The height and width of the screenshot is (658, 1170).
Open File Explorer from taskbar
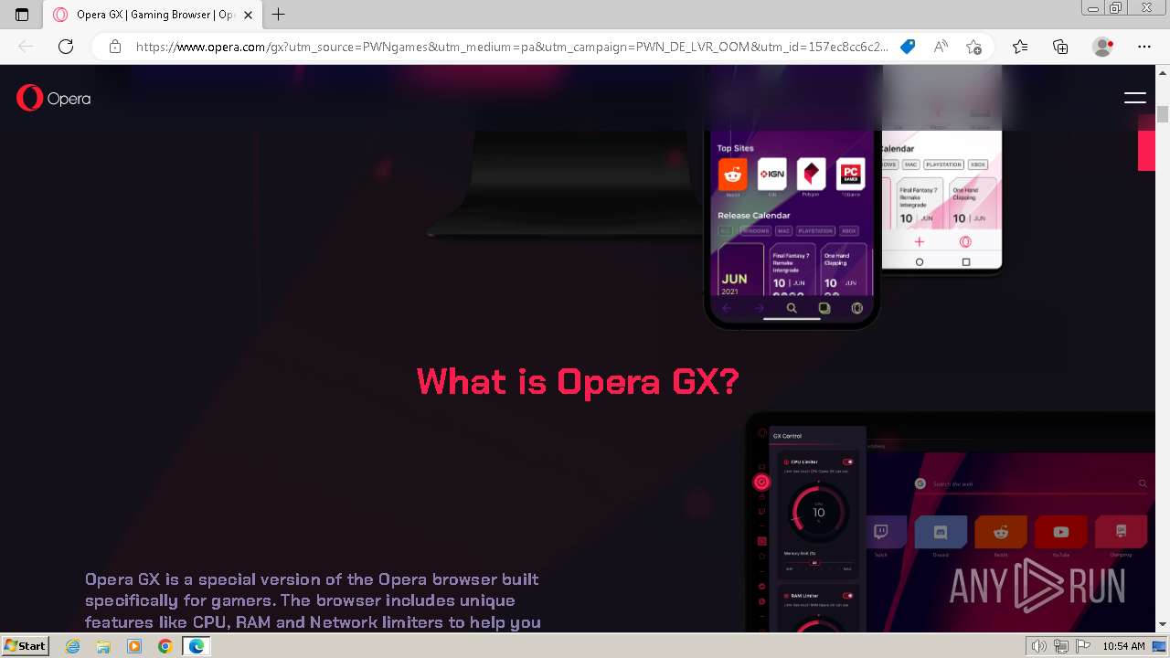pyautogui.click(x=103, y=646)
